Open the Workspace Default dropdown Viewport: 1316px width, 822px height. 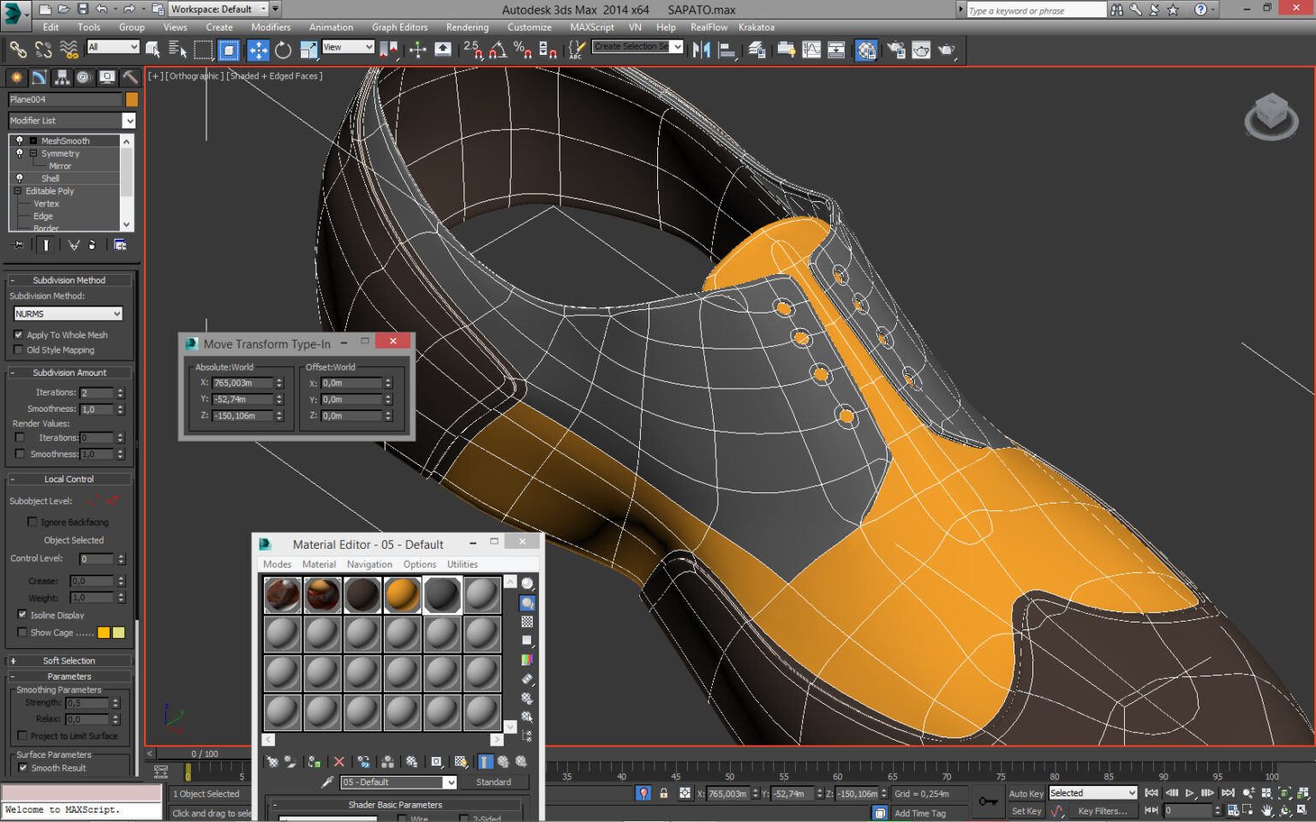[218, 9]
